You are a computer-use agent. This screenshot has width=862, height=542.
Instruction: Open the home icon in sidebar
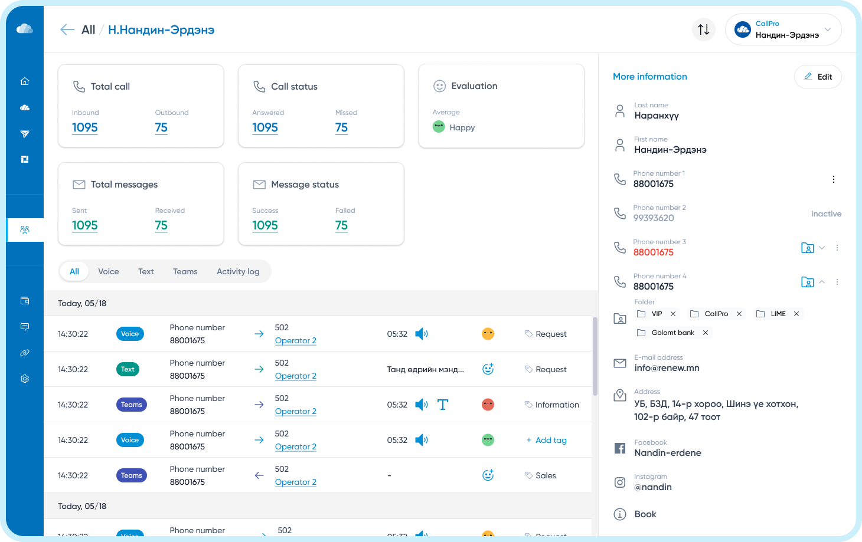coord(25,81)
